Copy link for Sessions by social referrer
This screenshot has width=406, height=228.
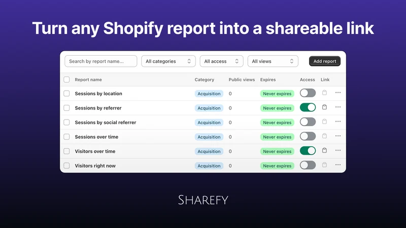pyautogui.click(x=324, y=122)
